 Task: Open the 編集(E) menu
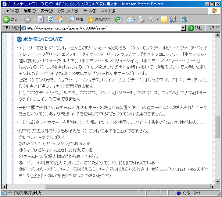point(30,11)
